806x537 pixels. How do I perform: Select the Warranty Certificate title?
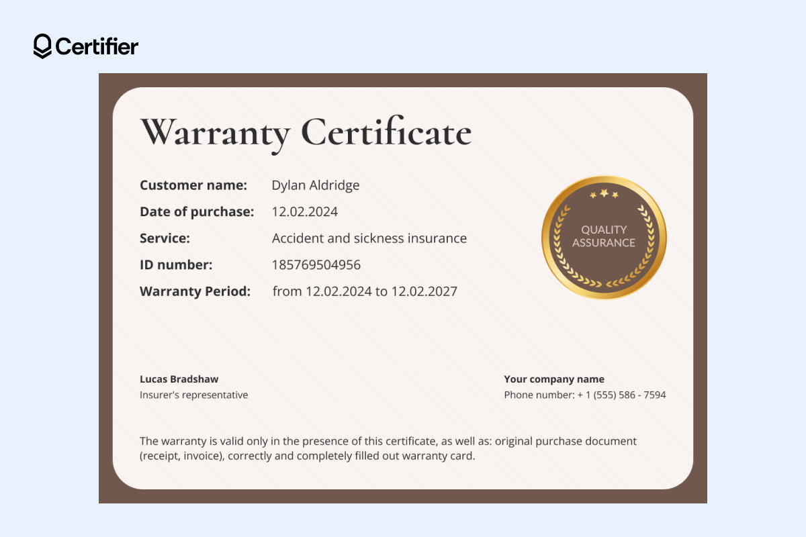[306, 133]
